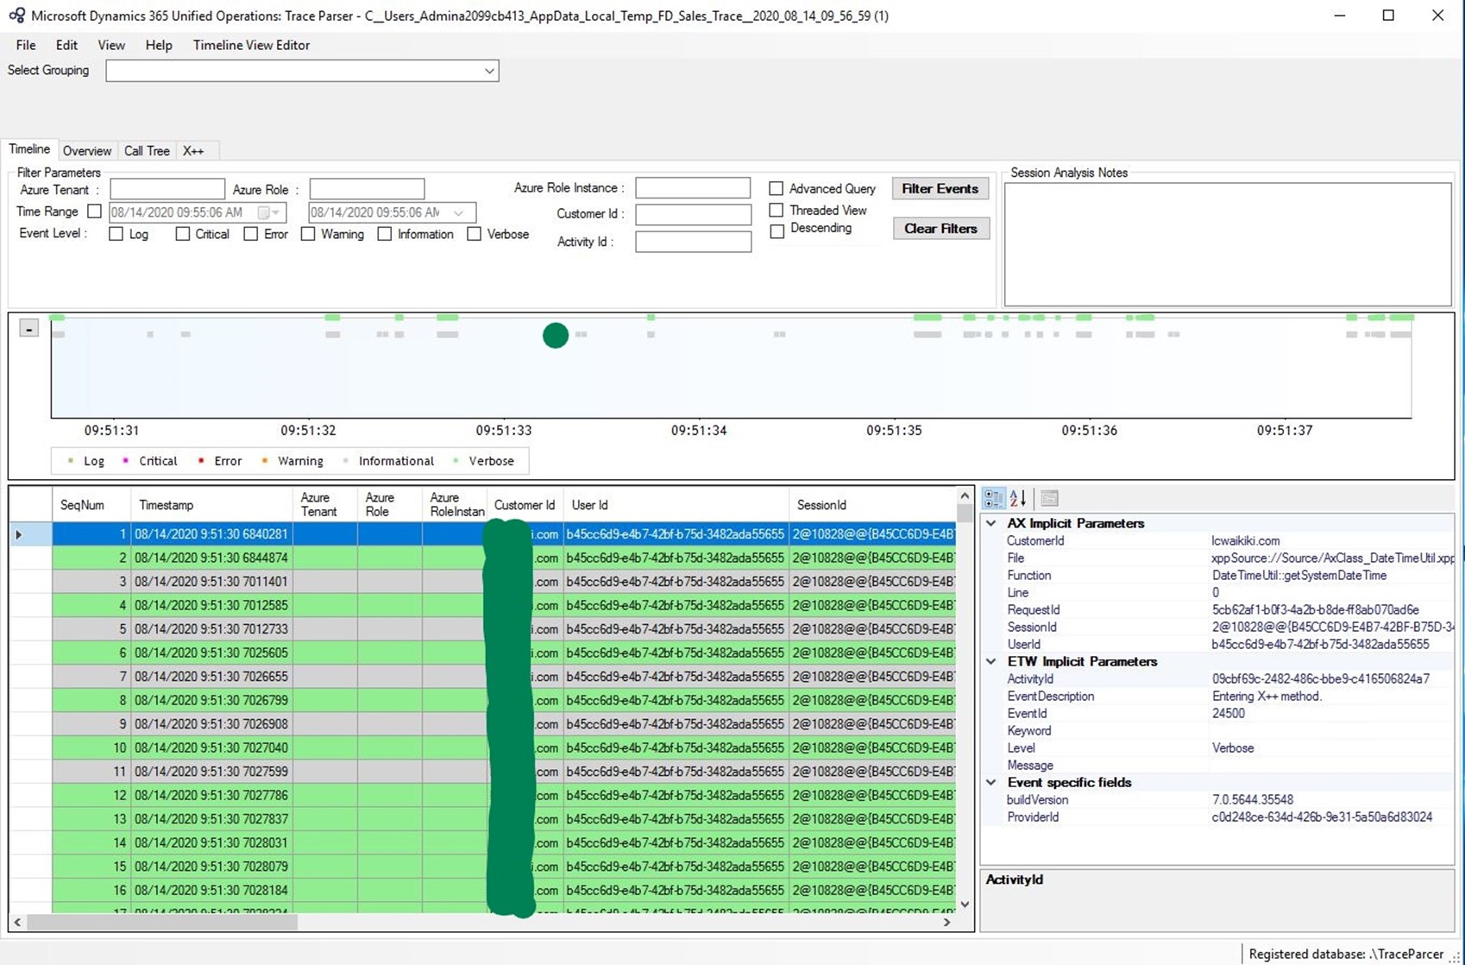Enable the Critical event level checkbox
1465x965 pixels.
(x=182, y=234)
